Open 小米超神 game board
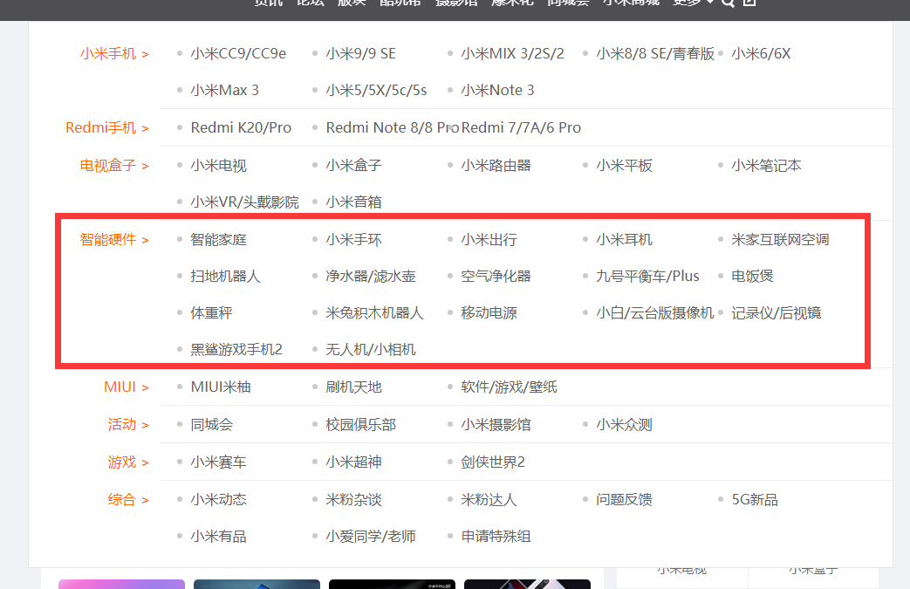 (x=354, y=462)
